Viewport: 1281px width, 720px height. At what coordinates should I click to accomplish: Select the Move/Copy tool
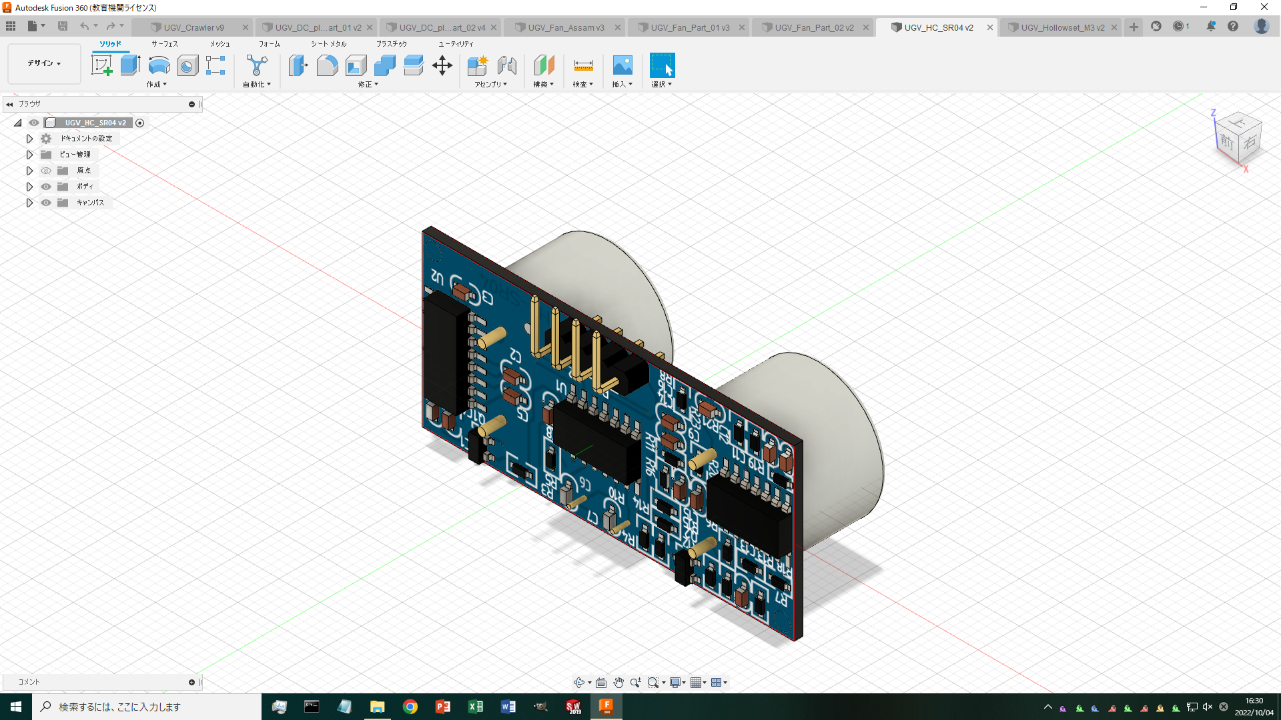coord(442,65)
